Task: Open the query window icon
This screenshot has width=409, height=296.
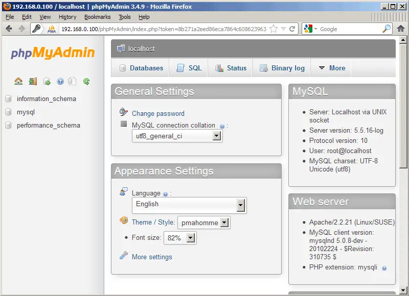Action: pyautogui.click(x=47, y=82)
